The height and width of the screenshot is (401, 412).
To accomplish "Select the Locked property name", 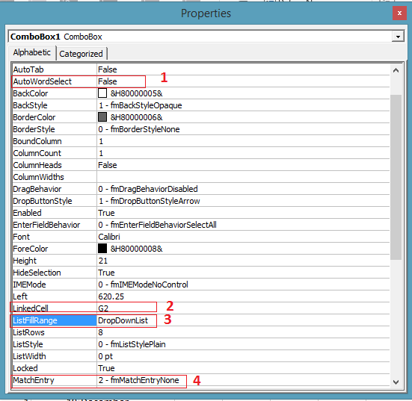I will (25, 368).
